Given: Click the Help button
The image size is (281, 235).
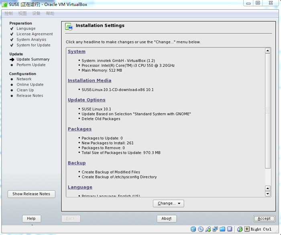Looking at the screenshot, I should (x=31, y=219).
